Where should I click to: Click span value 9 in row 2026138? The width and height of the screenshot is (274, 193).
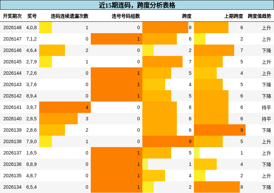pyautogui.click(x=190, y=141)
